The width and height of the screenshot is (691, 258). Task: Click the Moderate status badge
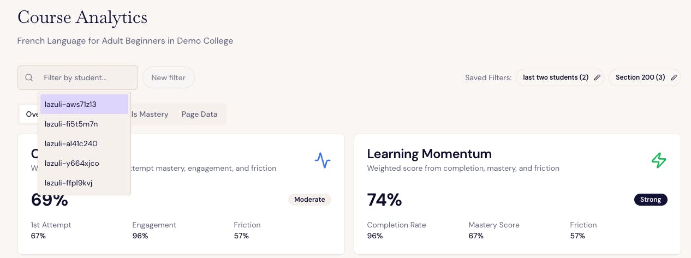(x=309, y=200)
